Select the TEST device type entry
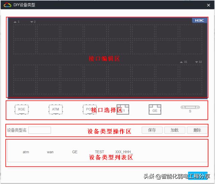This screenshot has height=184, width=215. tap(99, 152)
